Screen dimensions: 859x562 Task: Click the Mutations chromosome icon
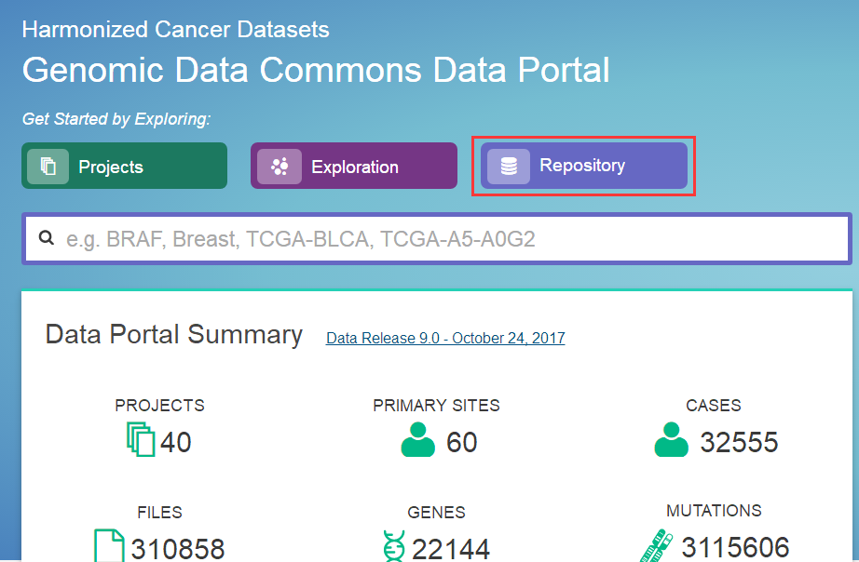(x=657, y=545)
